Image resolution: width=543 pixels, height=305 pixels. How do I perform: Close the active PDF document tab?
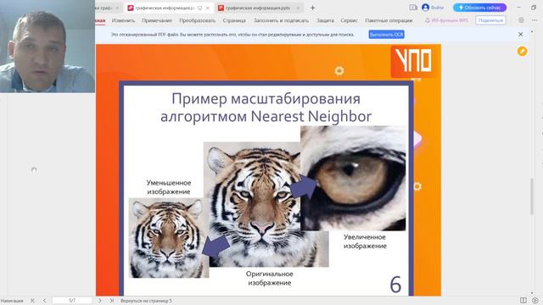(208, 8)
